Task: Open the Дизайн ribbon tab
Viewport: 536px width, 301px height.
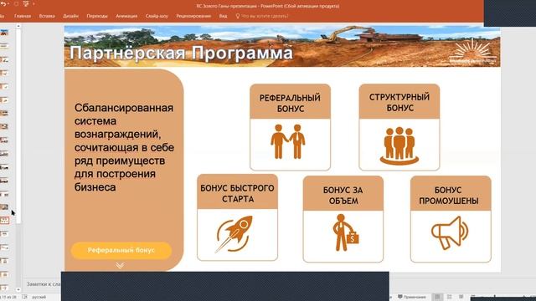Action: click(x=70, y=16)
